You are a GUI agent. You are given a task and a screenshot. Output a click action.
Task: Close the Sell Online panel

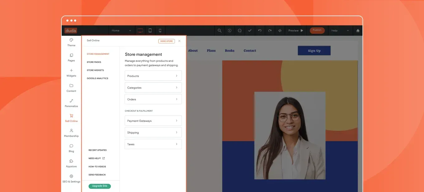179,41
